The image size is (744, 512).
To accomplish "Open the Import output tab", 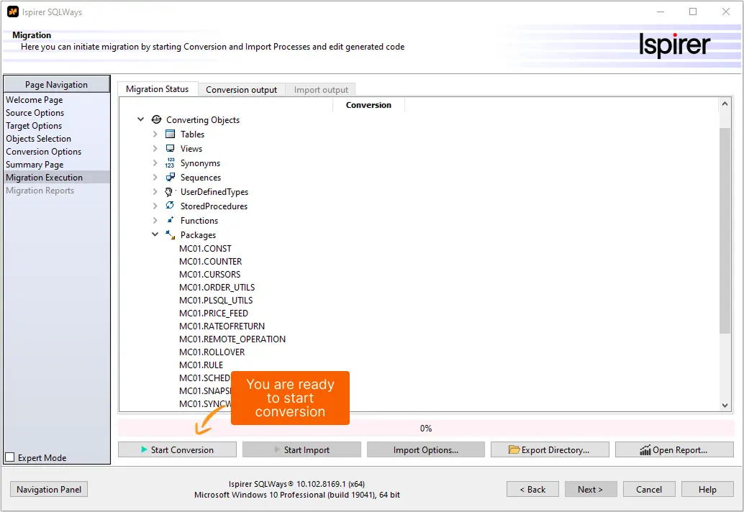I will pyautogui.click(x=321, y=90).
